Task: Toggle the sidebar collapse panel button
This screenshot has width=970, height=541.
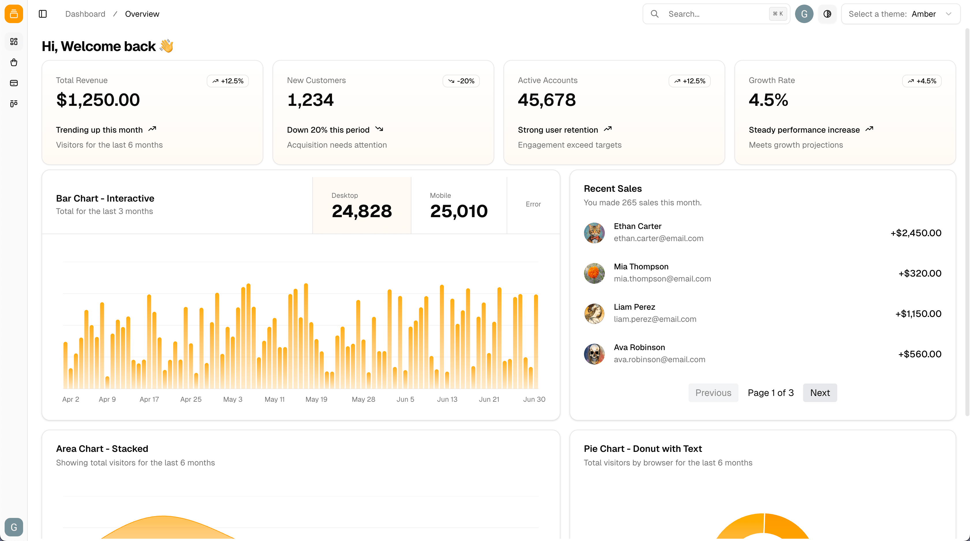Action: (42, 14)
